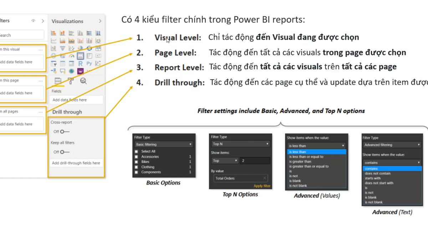The image size is (428, 225).
Task: Select 'is less than or equal to' option
Action: (306, 157)
